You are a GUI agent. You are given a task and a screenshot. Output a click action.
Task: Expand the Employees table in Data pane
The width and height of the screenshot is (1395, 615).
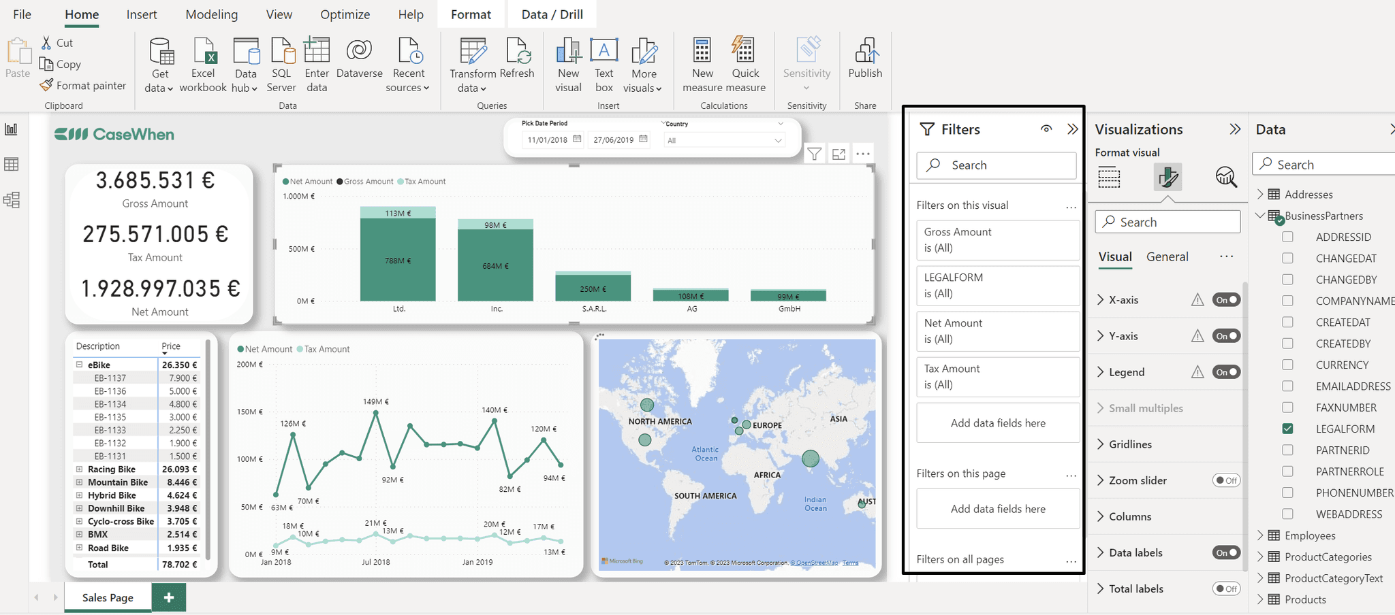click(1261, 535)
